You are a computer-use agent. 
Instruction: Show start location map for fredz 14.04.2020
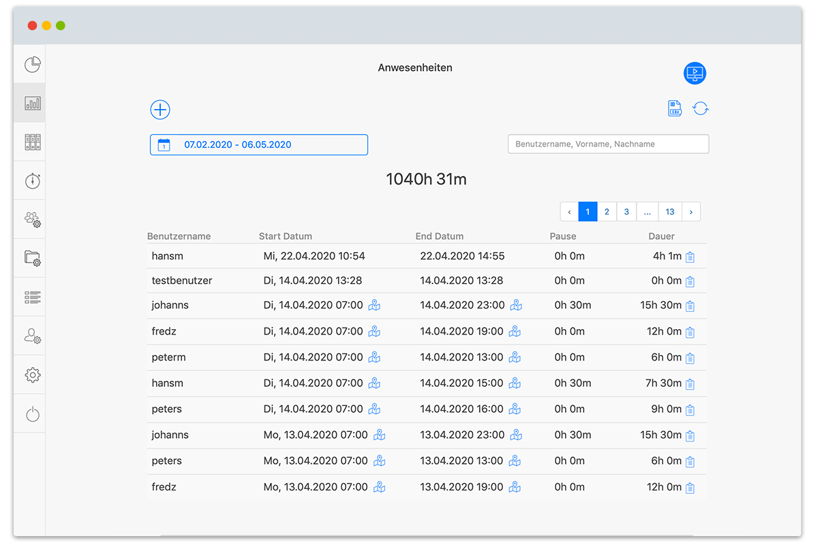(x=374, y=332)
